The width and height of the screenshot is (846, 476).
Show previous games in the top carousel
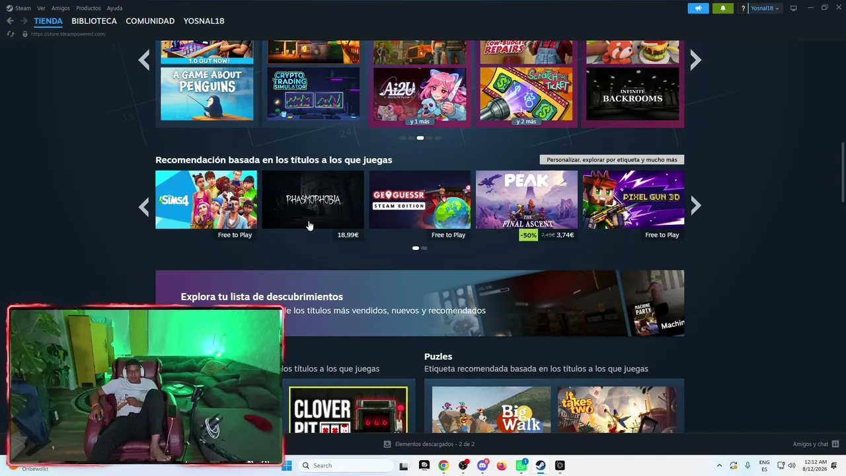(x=144, y=60)
